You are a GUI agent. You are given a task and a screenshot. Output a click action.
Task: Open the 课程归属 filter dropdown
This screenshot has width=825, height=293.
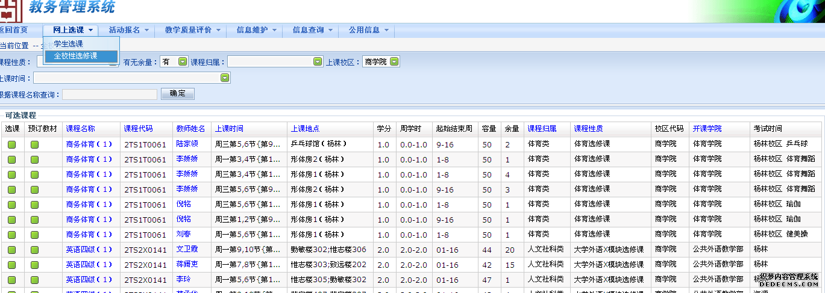tap(275, 61)
